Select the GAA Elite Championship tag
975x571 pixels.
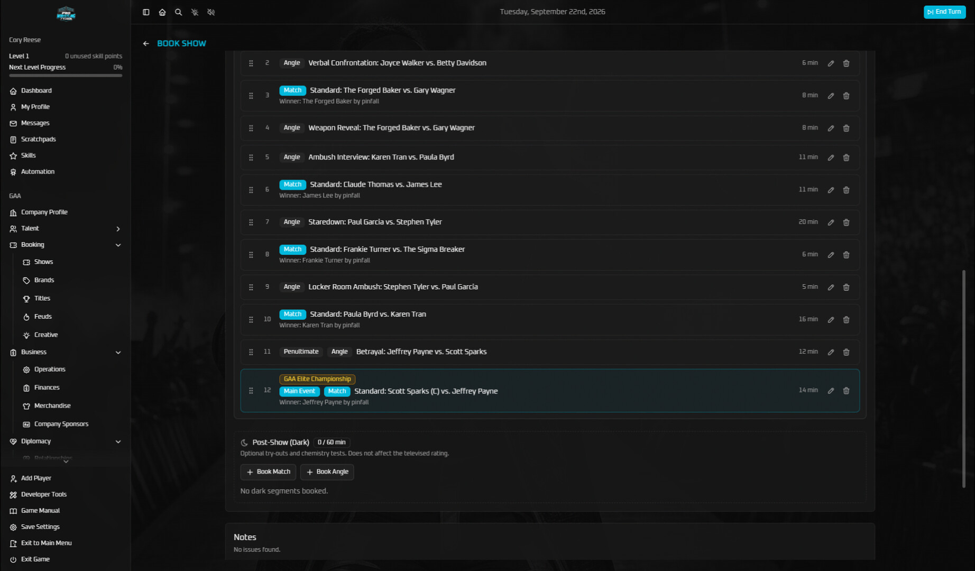point(317,379)
